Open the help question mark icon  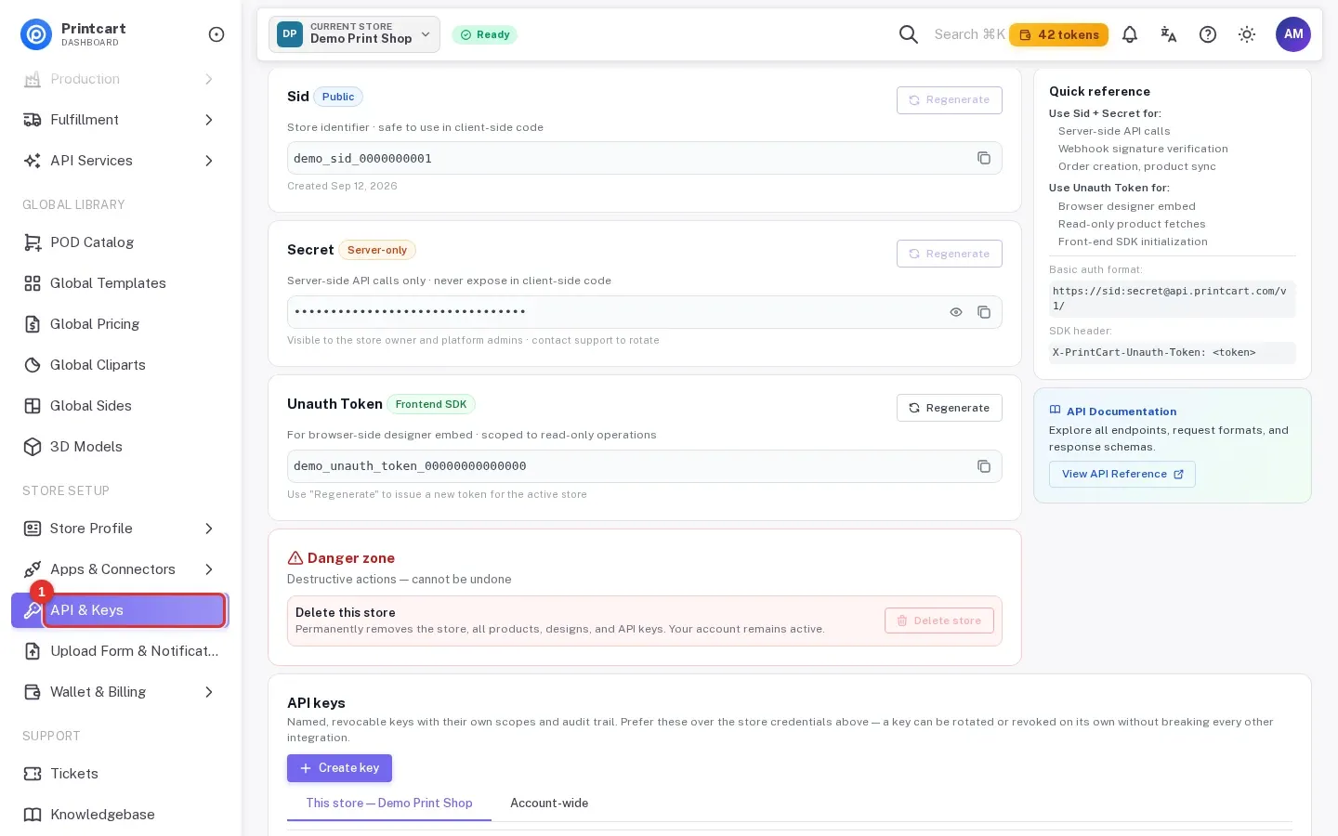[1208, 34]
